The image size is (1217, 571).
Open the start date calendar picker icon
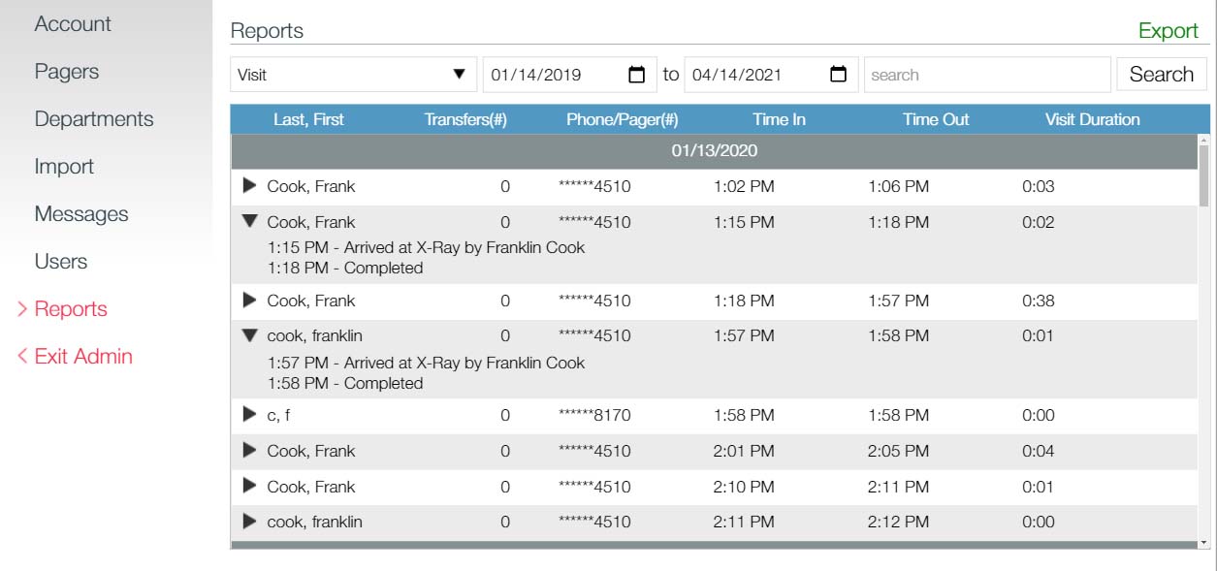coord(637,75)
